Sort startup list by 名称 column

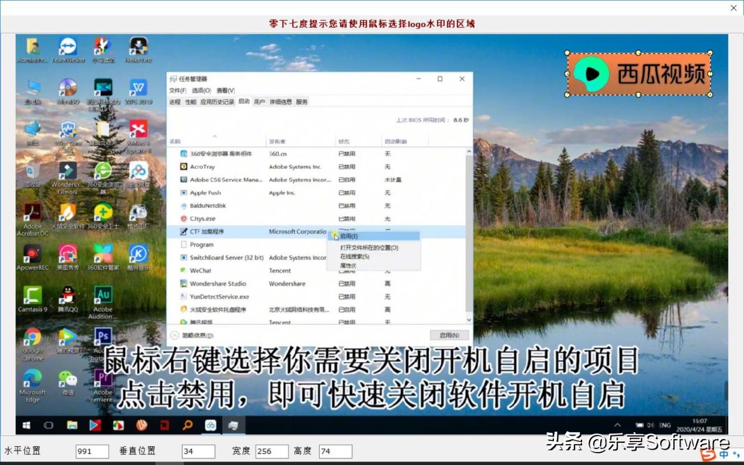click(x=217, y=141)
